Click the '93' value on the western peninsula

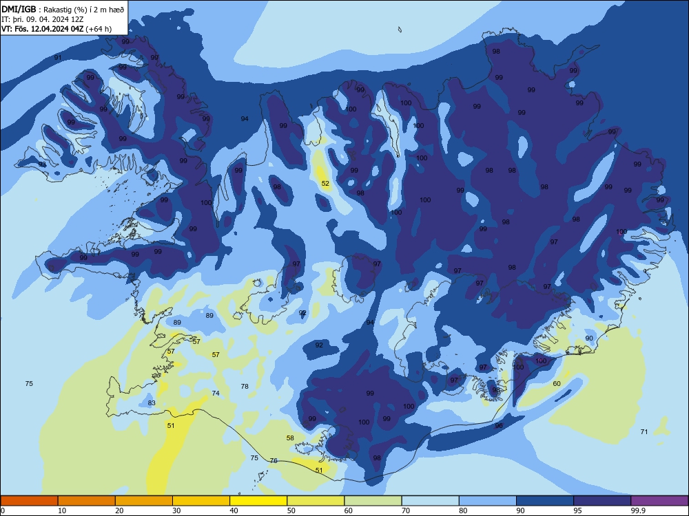coord(42,164)
